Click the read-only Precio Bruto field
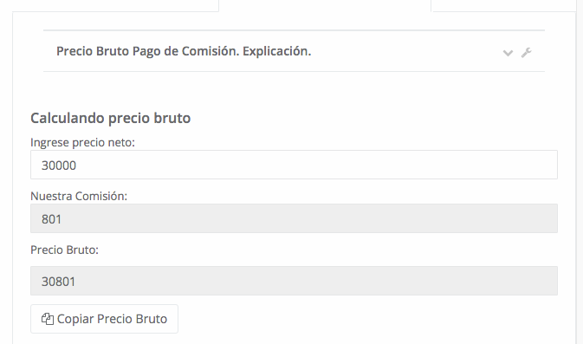 coord(294,281)
